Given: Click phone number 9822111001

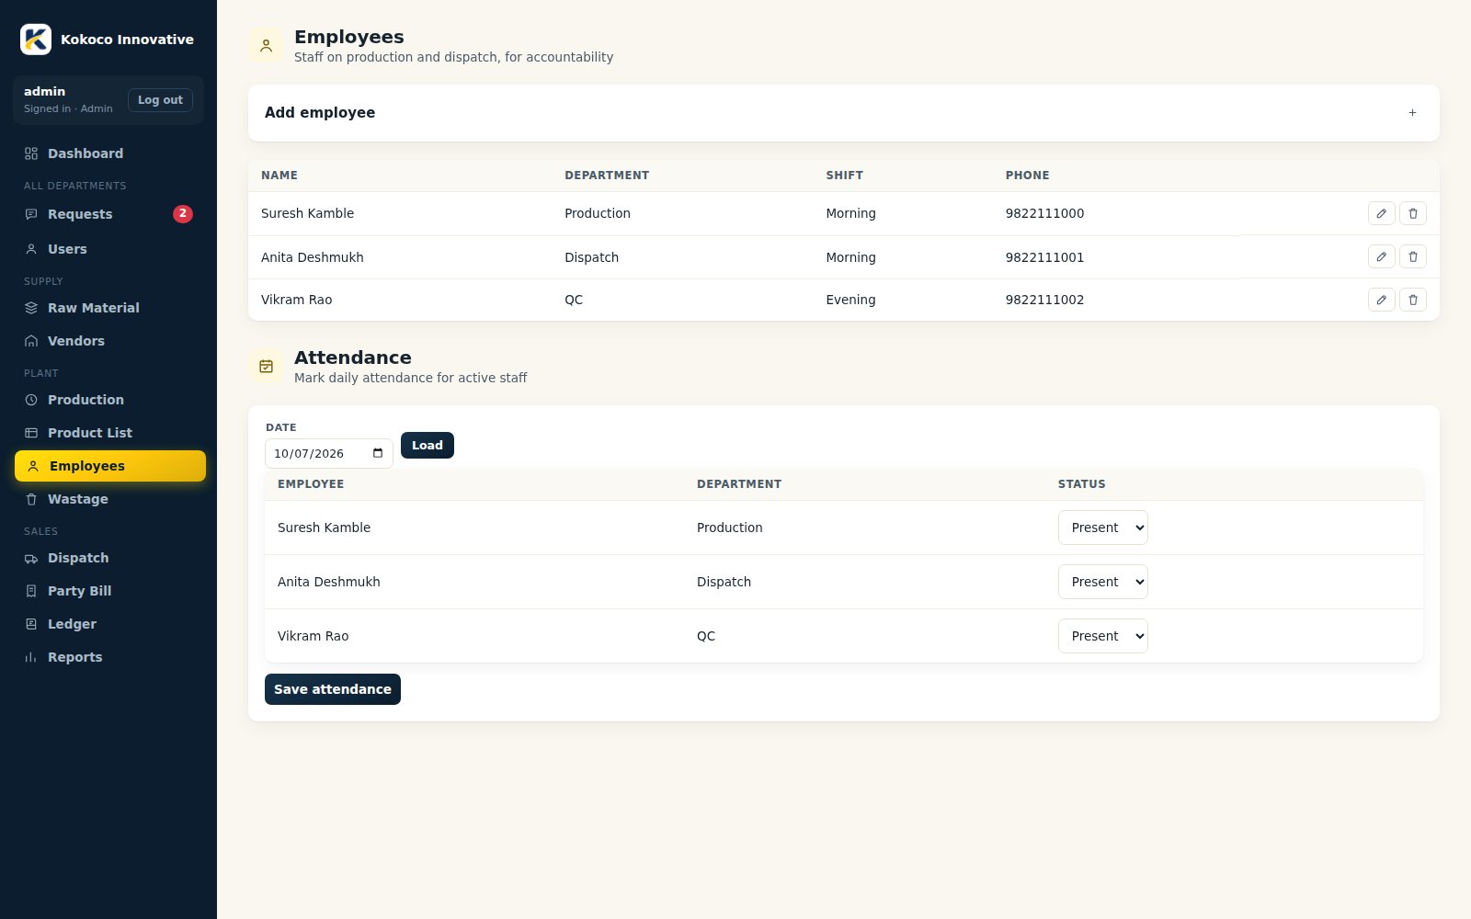Looking at the screenshot, I should click(1044, 257).
